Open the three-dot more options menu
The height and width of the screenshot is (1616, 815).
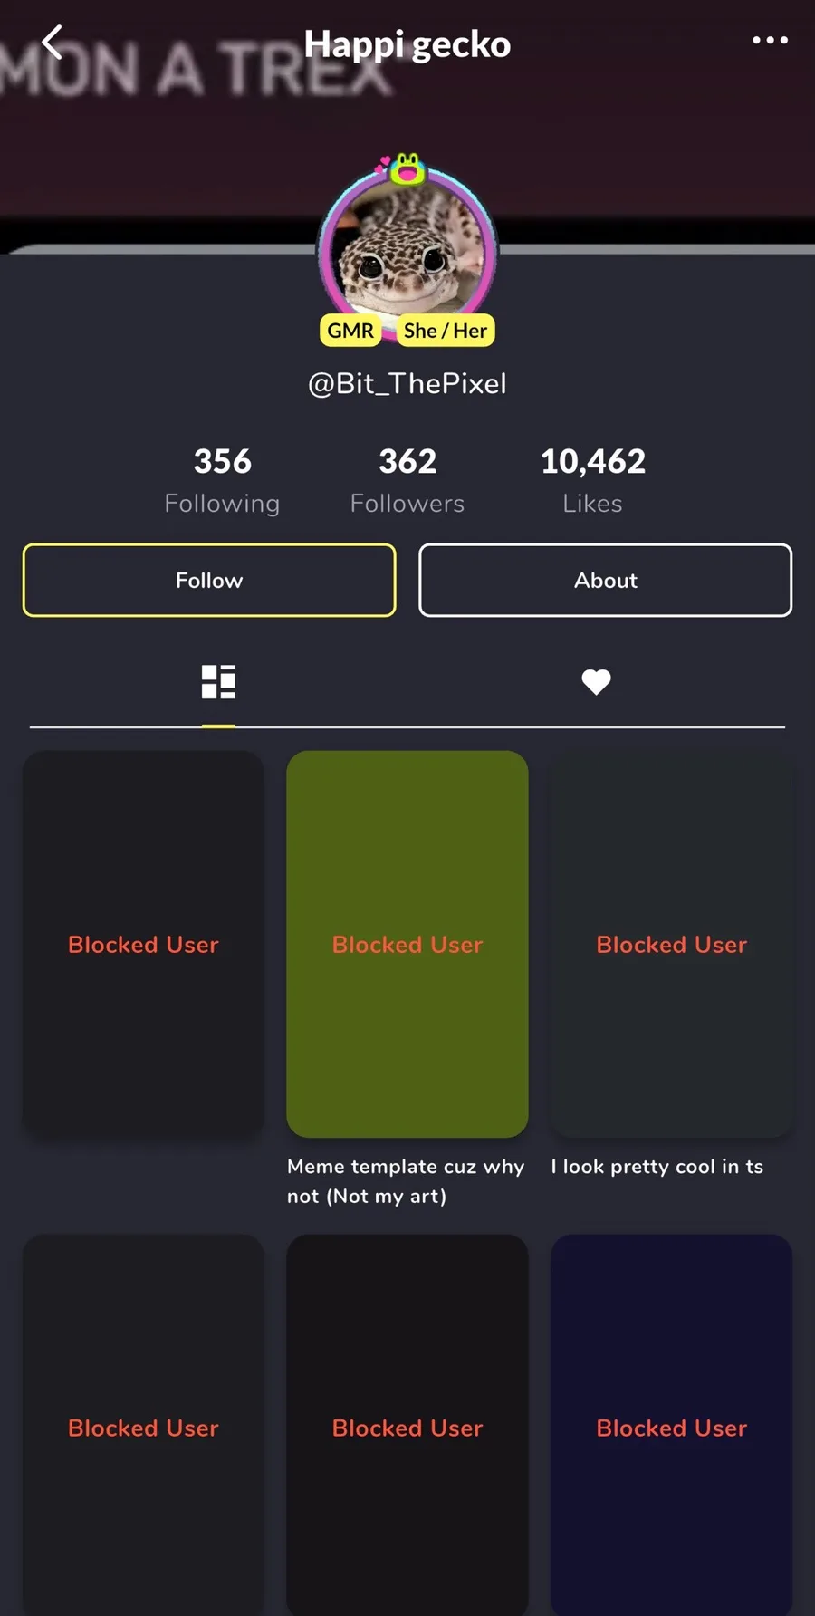770,40
